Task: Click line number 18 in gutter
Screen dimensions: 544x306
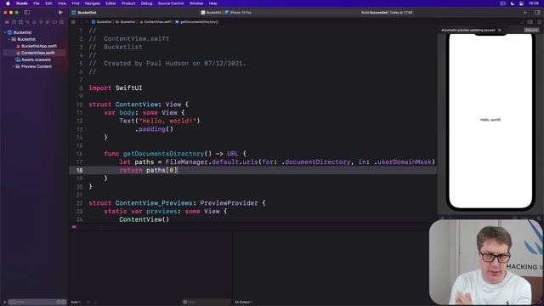Action: tap(79, 170)
